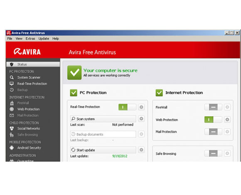
Task: Open Web Protection settings gear
Action: tap(227, 119)
